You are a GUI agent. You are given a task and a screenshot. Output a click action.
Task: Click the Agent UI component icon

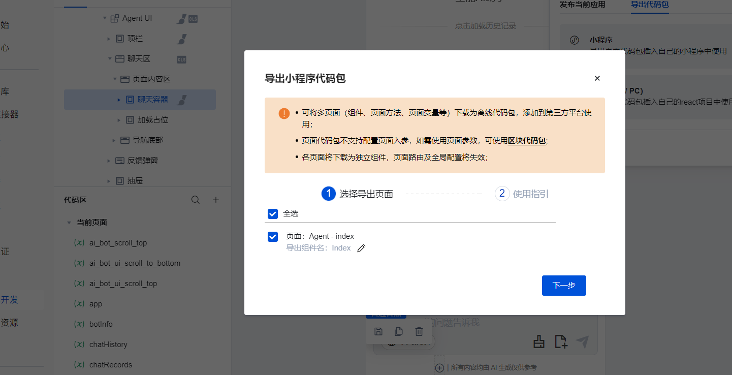coord(115,18)
